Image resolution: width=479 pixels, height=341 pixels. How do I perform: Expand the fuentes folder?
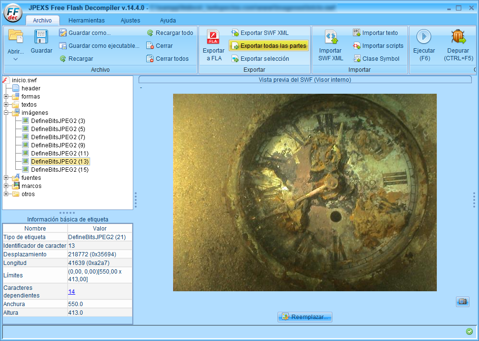(6, 178)
